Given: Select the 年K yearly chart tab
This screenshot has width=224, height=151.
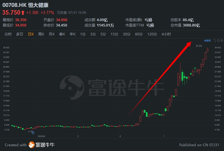Looking at the screenshot, I should coord(73,34).
